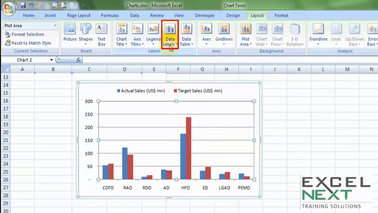Image resolution: width=378 pixels, height=213 pixels.
Task: Insert a Picture into the chart
Action: [x=70, y=33]
